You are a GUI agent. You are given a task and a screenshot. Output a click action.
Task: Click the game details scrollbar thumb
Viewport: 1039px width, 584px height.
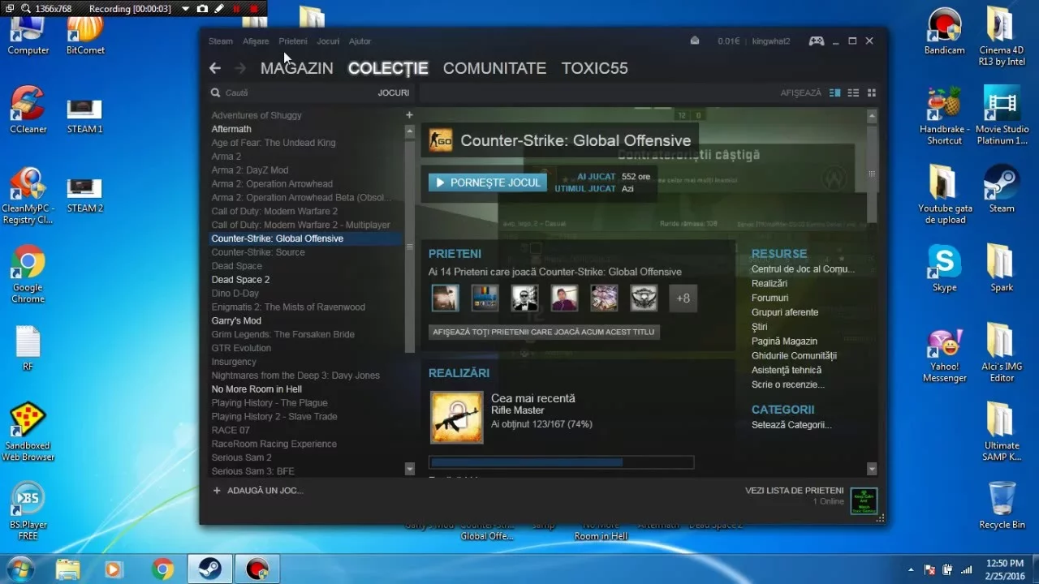point(872,172)
